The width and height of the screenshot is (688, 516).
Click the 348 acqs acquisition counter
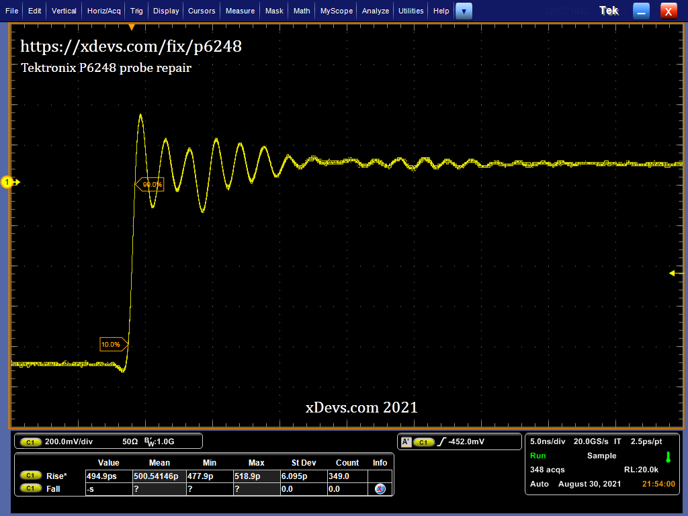coord(547,470)
